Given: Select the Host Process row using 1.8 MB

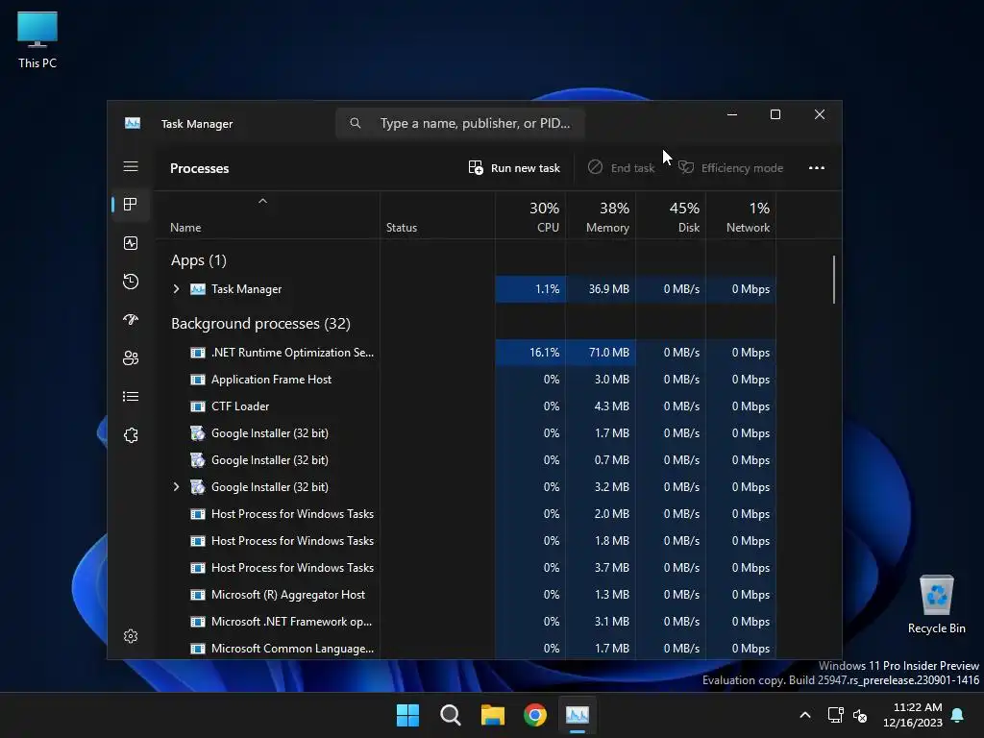Looking at the screenshot, I should pos(465,541).
